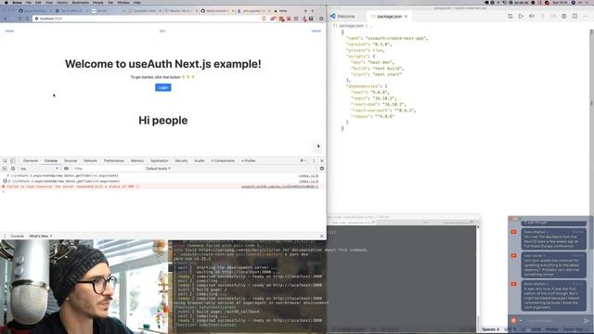The height and width of the screenshot is (334, 594).
Task: Open the VS Code editor more actions ellipsis
Action: (x=586, y=17)
